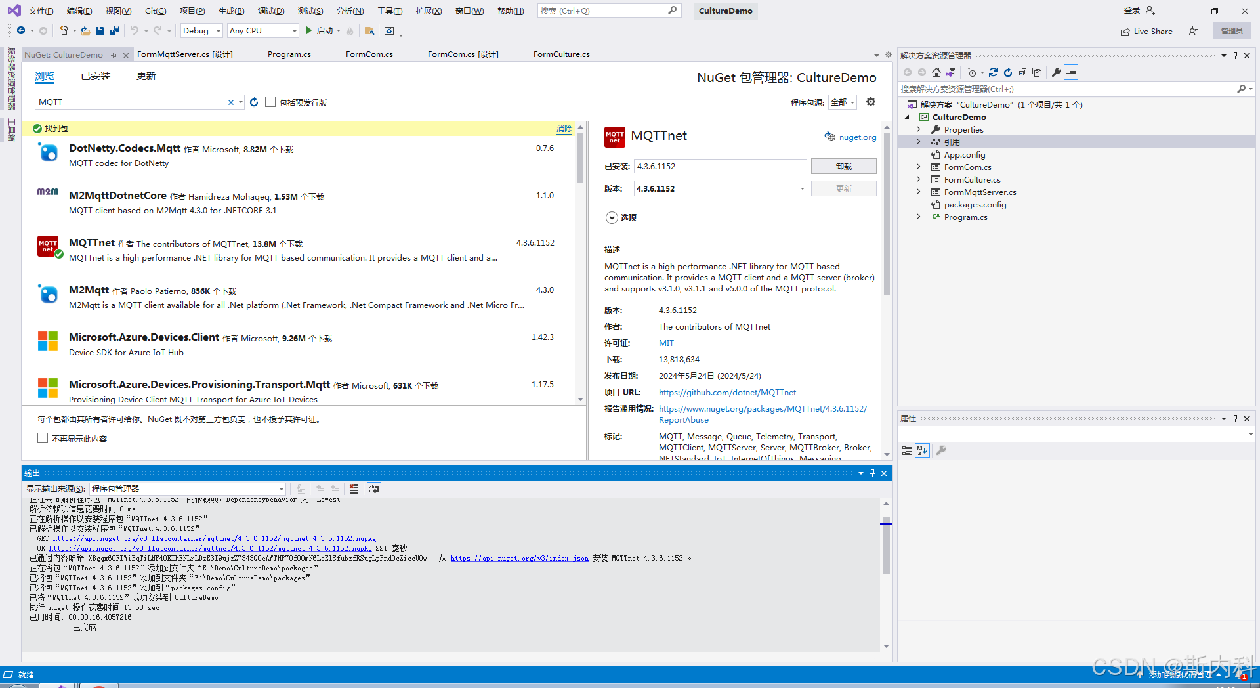Click the Open File folder icon
The width and height of the screenshot is (1260, 688).
tap(85, 31)
